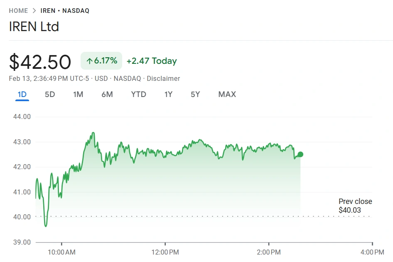Click the $42.50 current price
Image resolution: width=393 pixels, height=262 pixels.
click(x=40, y=62)
